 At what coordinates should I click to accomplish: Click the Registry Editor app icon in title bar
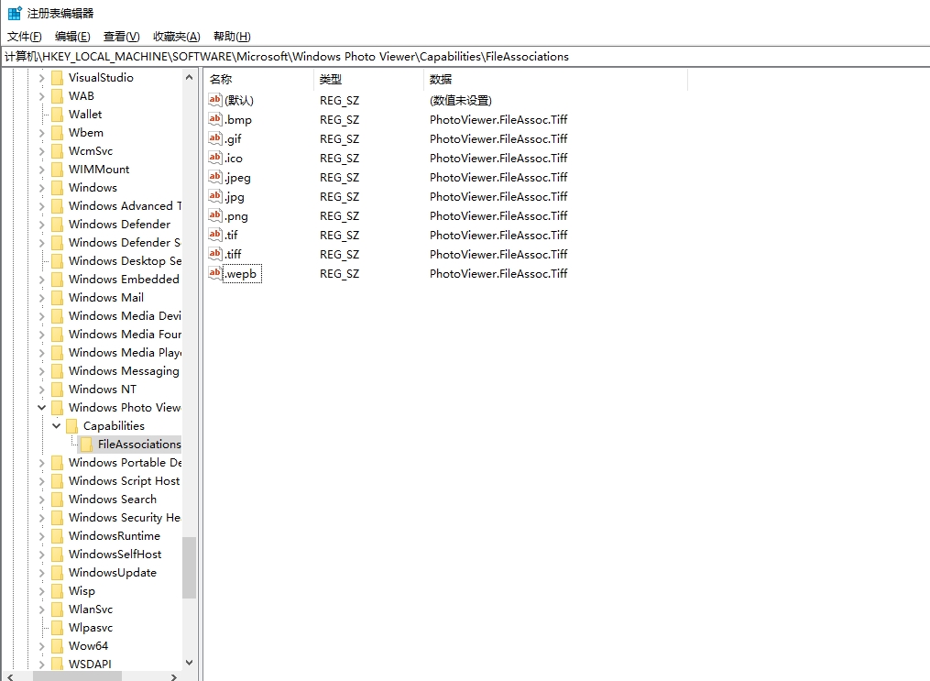[15, 13]
